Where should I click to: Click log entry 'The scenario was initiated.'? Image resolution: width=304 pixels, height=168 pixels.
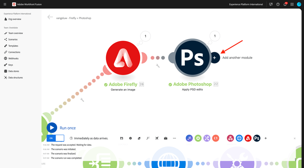(63, 149)
